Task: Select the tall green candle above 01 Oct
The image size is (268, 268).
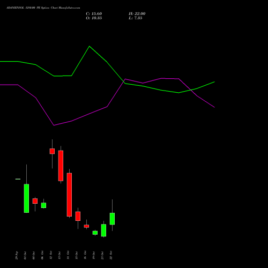Action: 26,198
